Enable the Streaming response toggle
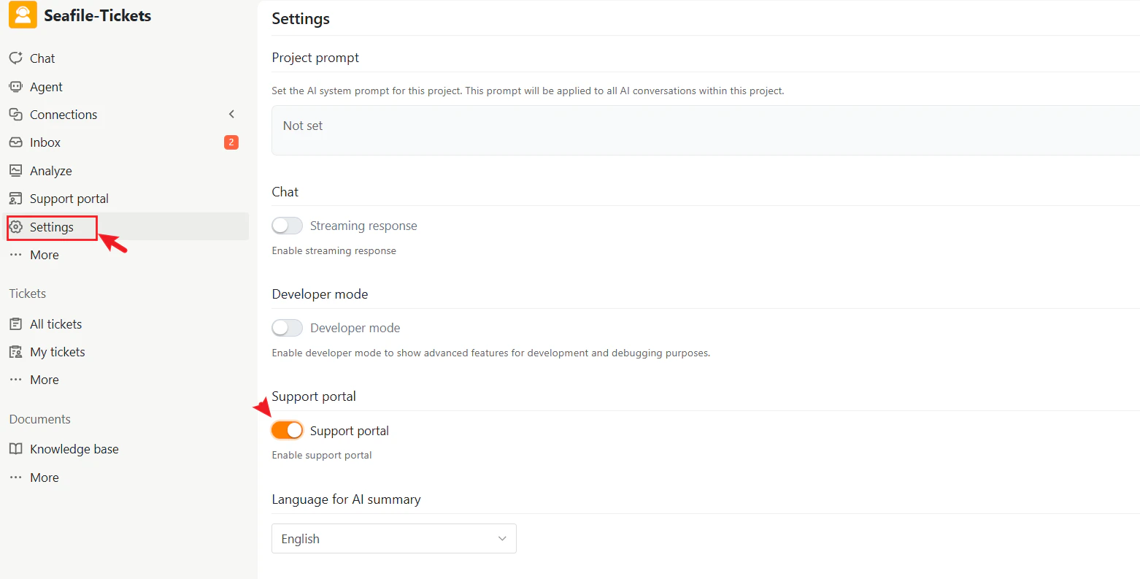 [287, 226]
